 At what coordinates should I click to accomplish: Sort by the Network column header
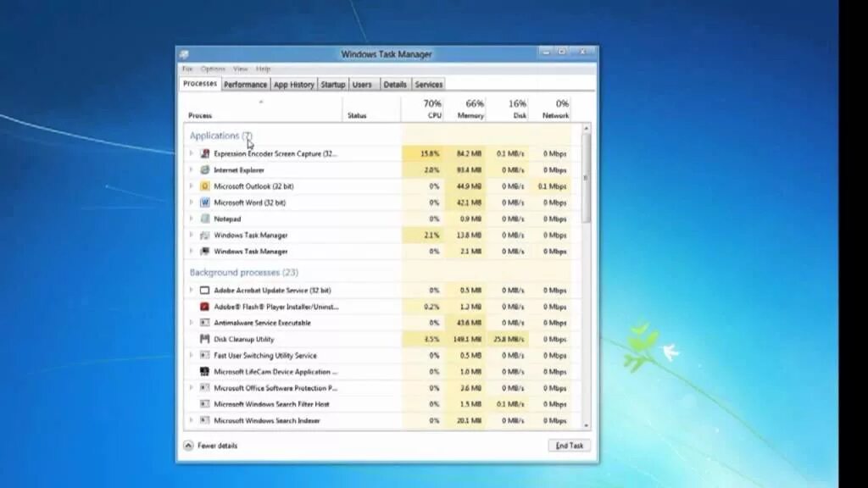549,109
